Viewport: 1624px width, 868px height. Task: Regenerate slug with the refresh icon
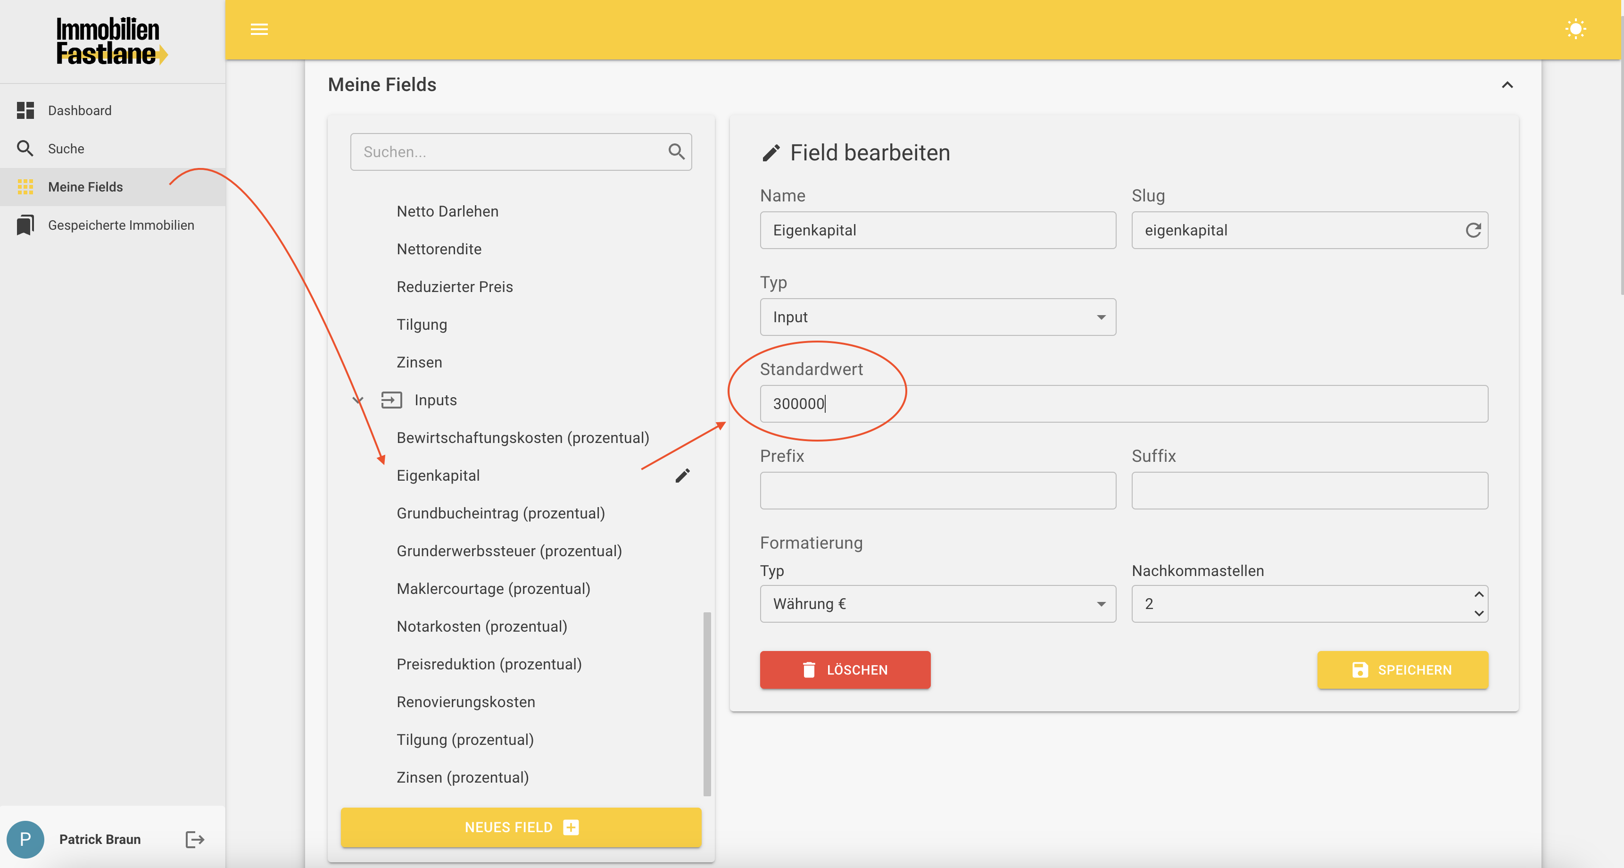[1473, 230]
